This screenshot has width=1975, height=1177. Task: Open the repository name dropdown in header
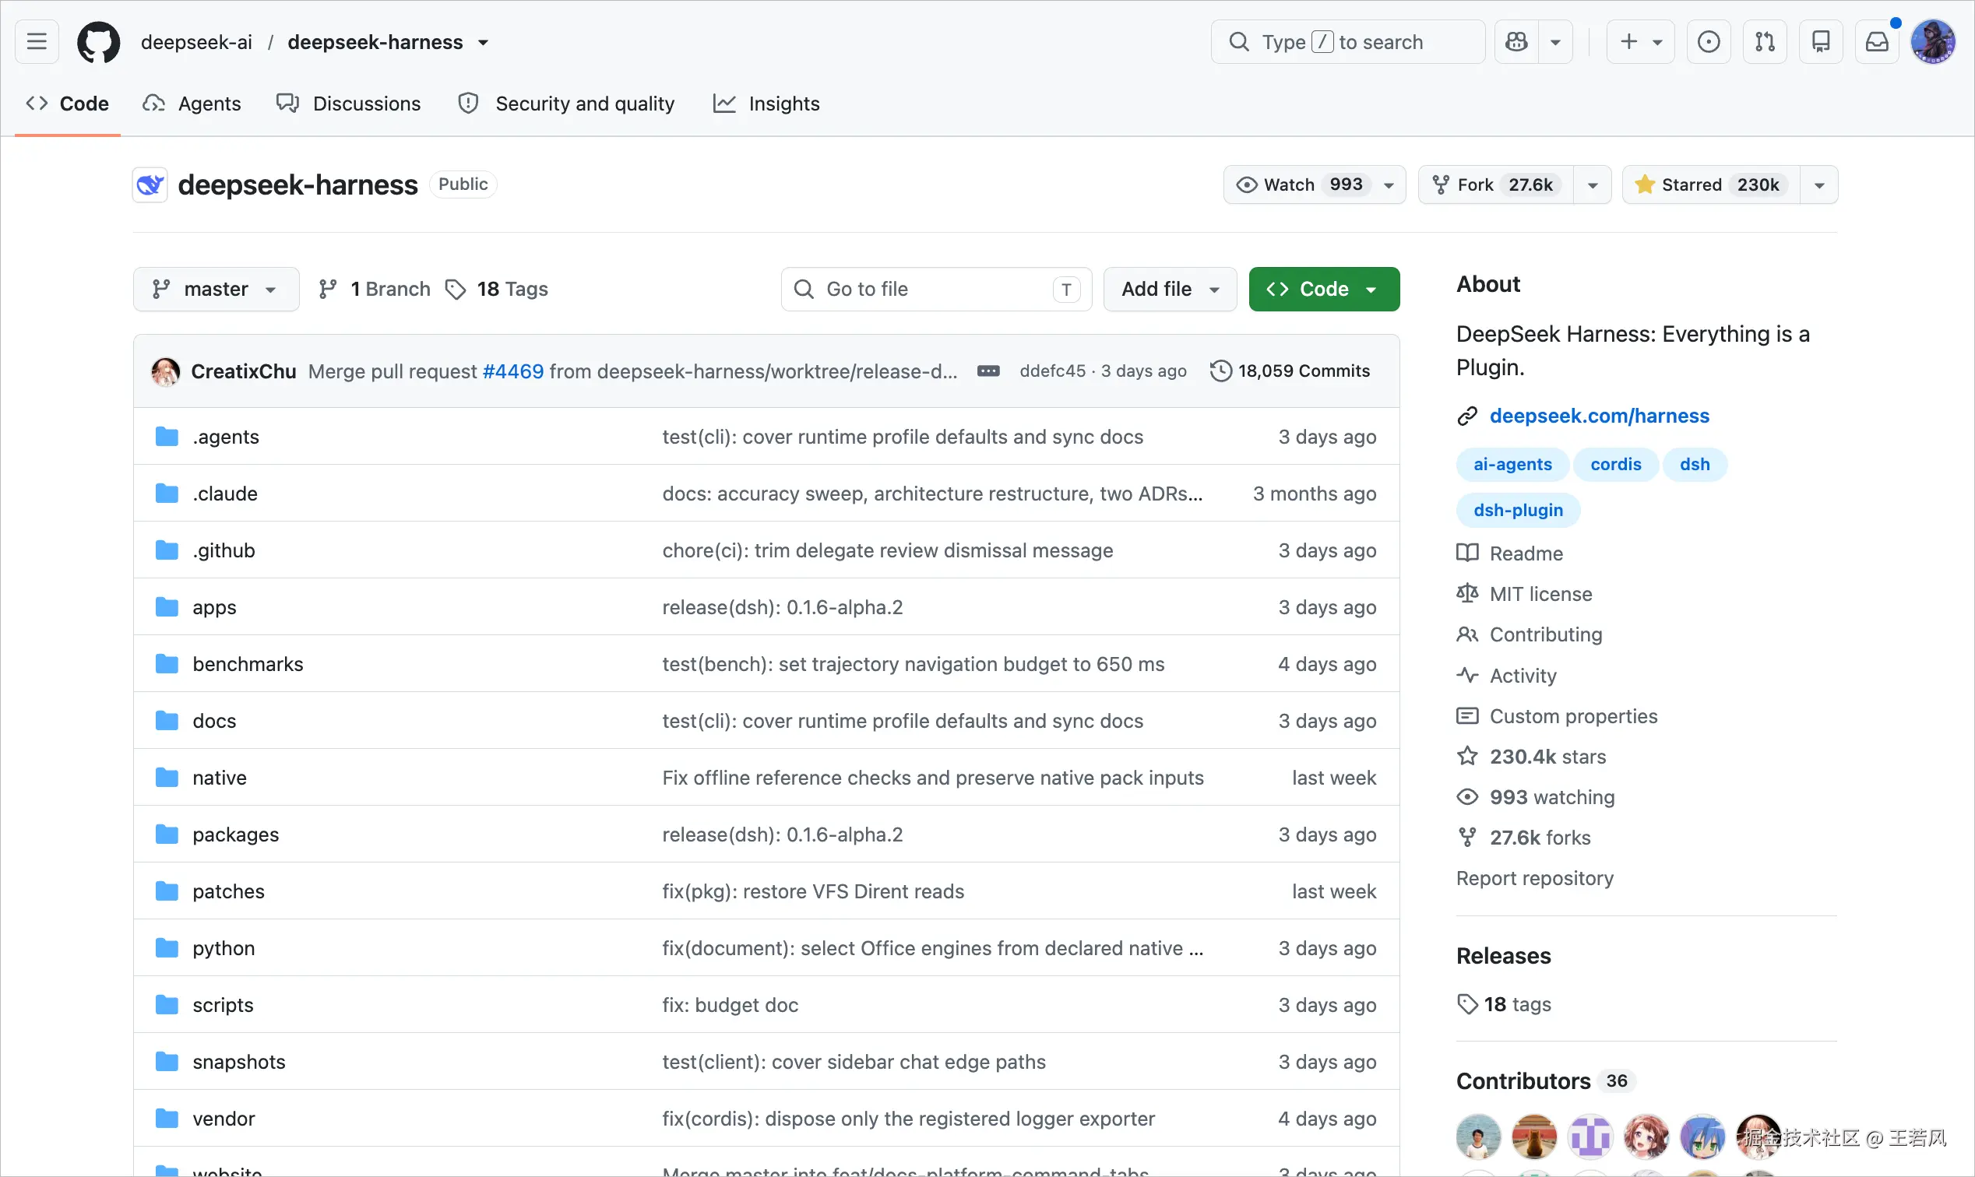483,43
